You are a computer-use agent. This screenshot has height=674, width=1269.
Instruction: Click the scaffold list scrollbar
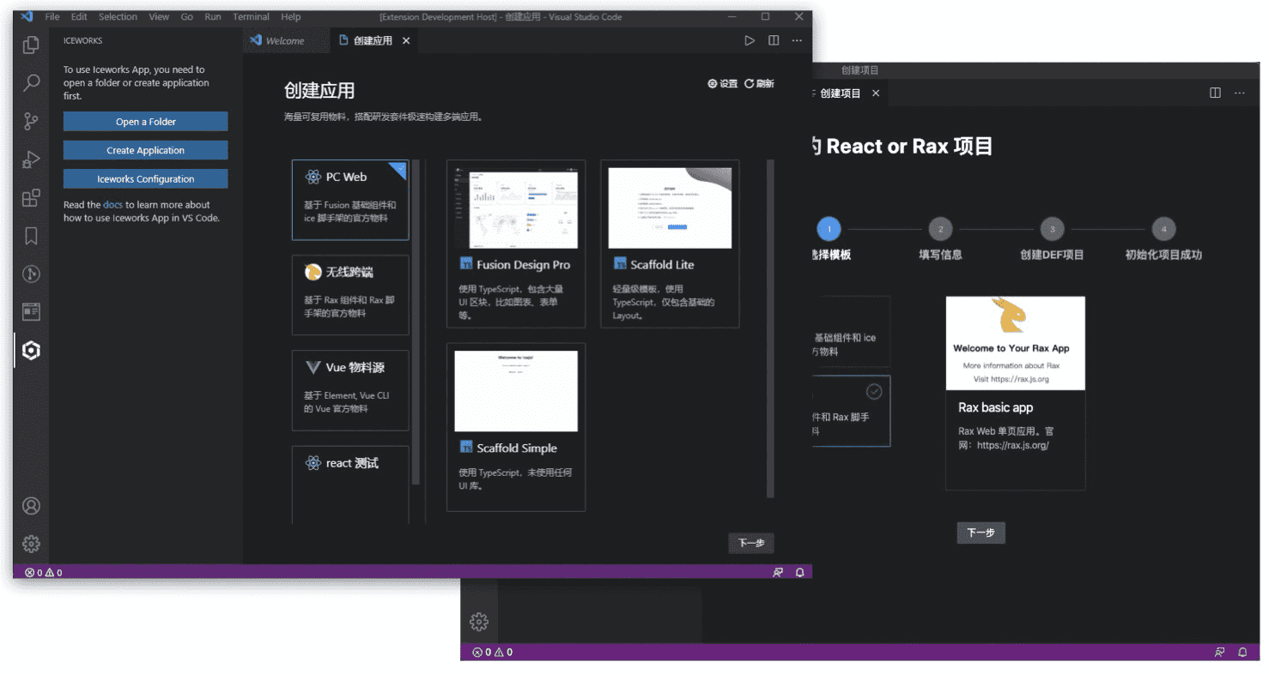tap(770, 328)
